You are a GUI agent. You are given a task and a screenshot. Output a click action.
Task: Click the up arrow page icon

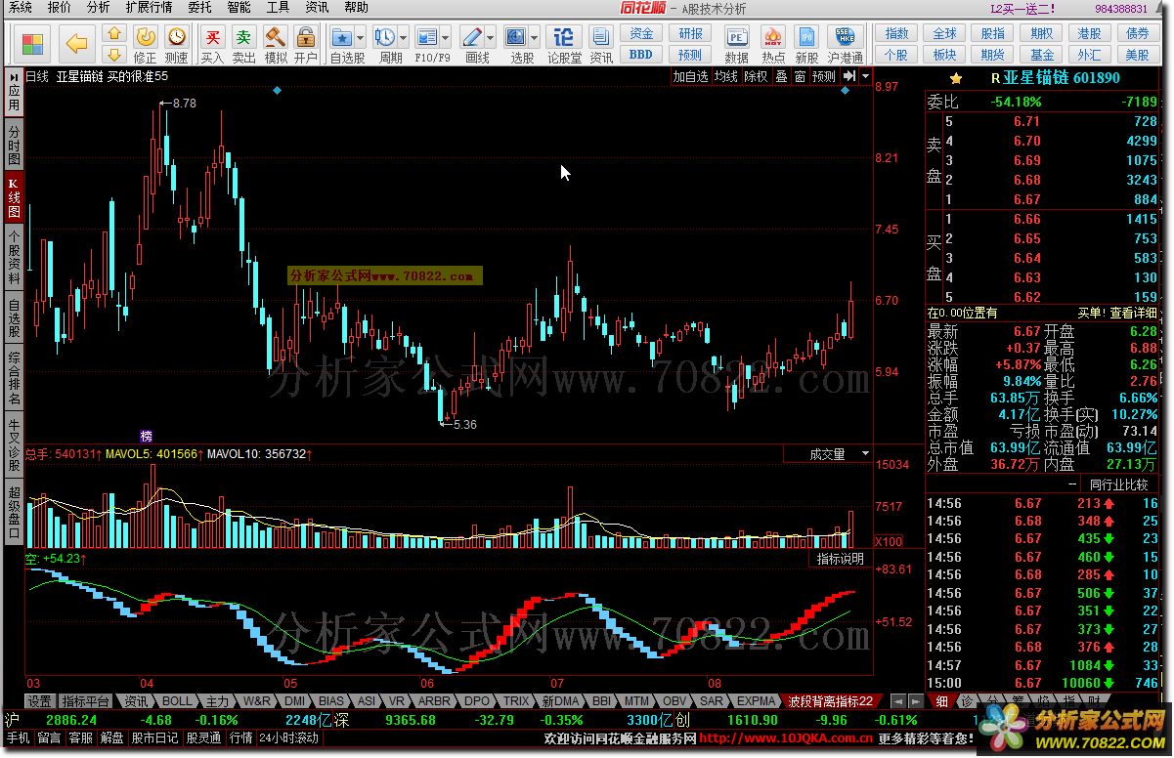click(114, 35)
